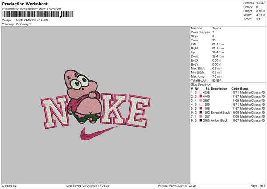267x189 pixels.
Task: Click the white swatch in stop row 1
Action: tap(201, 92)
